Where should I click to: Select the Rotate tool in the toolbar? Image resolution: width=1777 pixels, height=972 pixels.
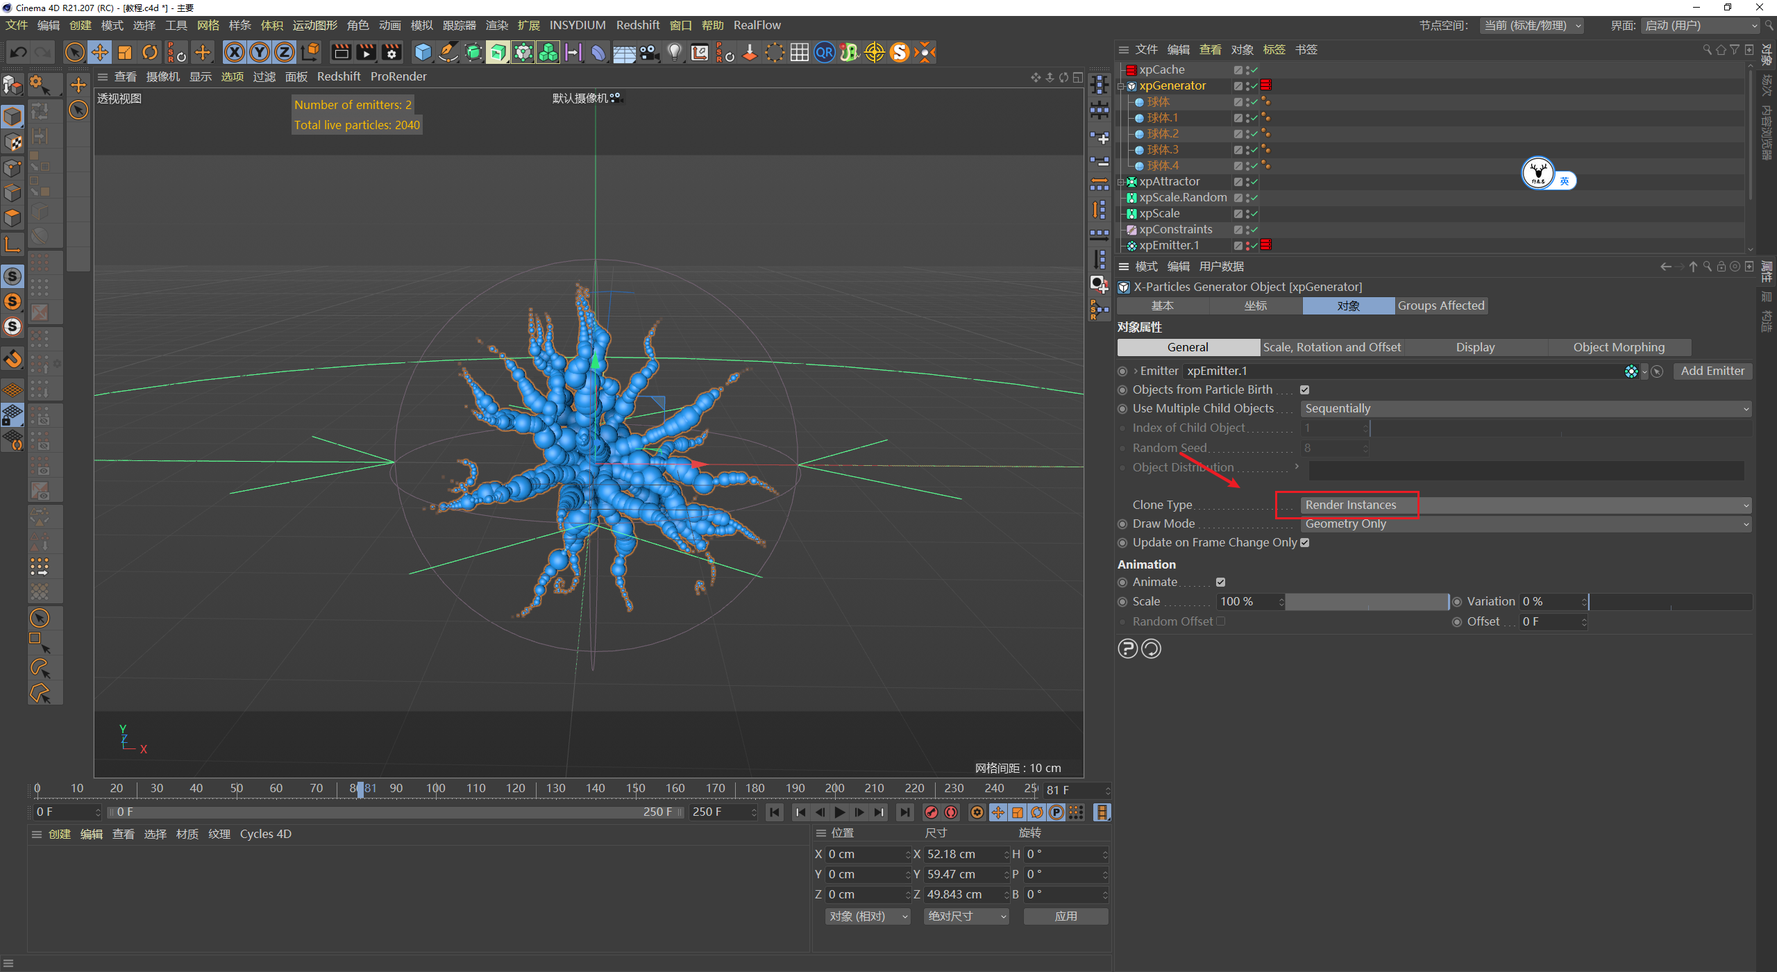point(150,52)
